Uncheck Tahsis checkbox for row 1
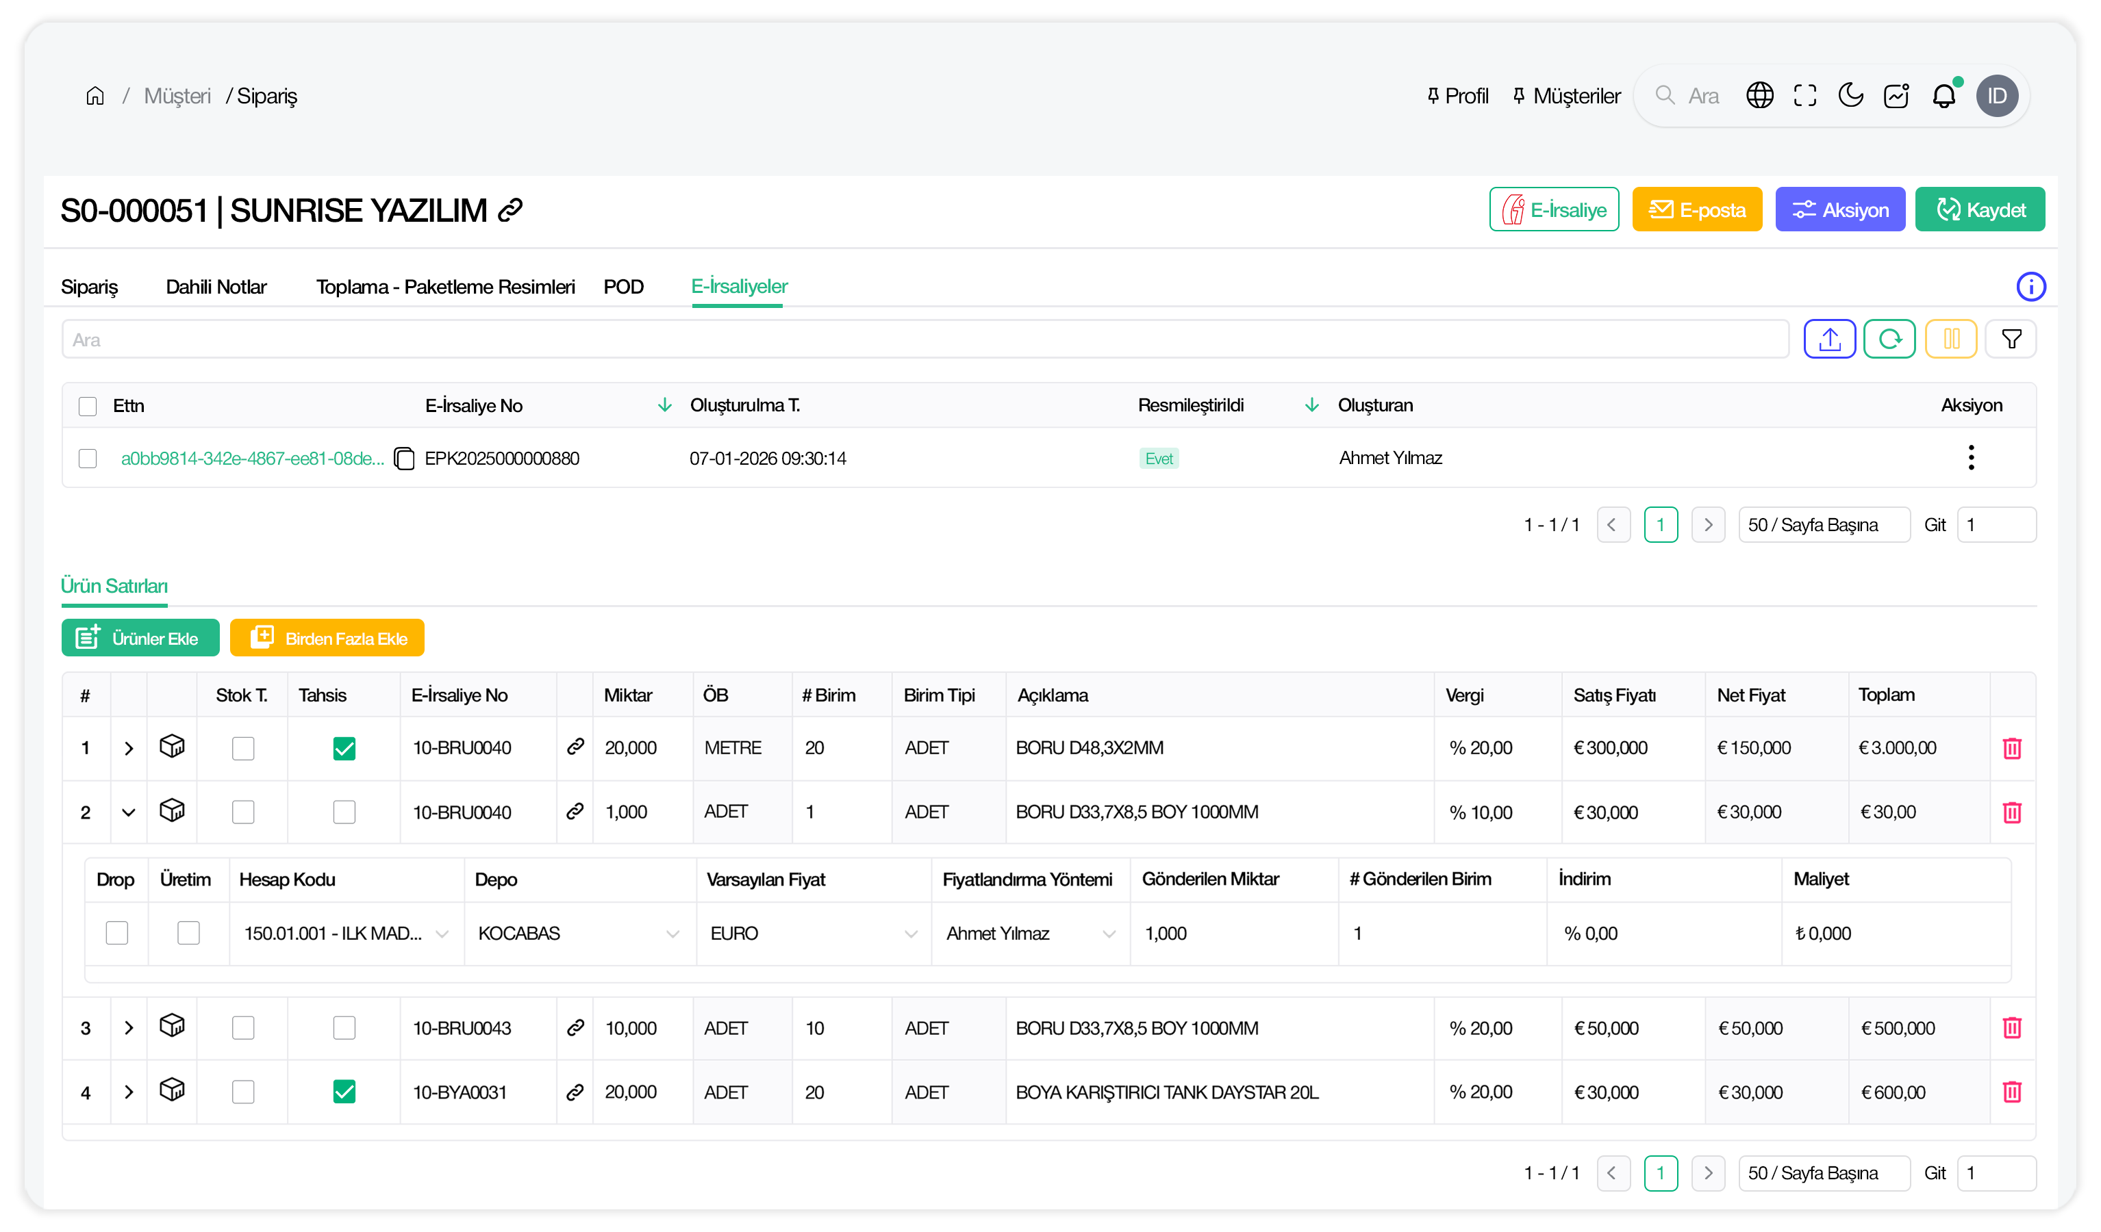This screenshot has height=1232, width=2101. click(344, 749)
